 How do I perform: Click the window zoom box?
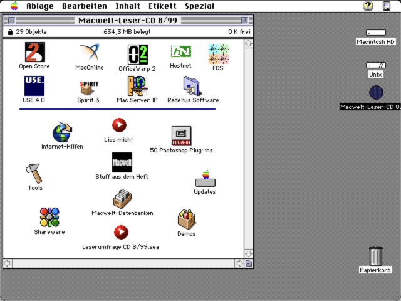[244, 20]
